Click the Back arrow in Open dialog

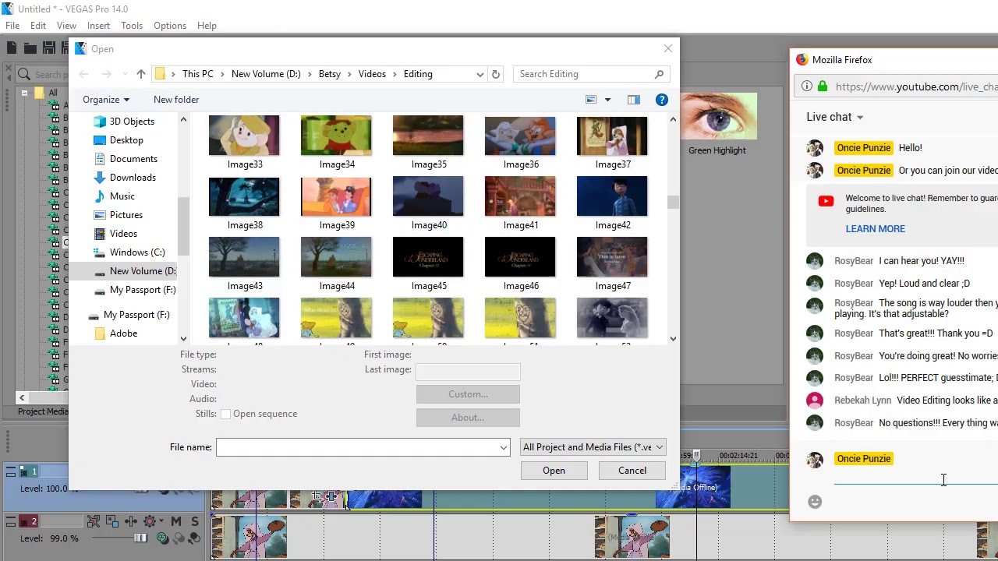coord(83,74)
